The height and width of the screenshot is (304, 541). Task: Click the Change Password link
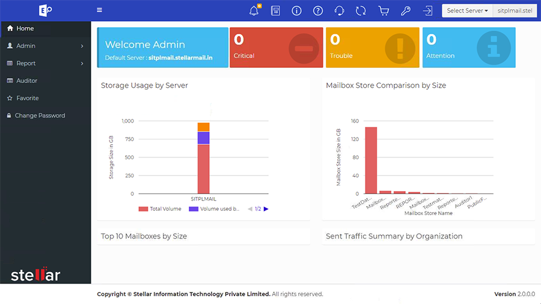pos(40,115)
